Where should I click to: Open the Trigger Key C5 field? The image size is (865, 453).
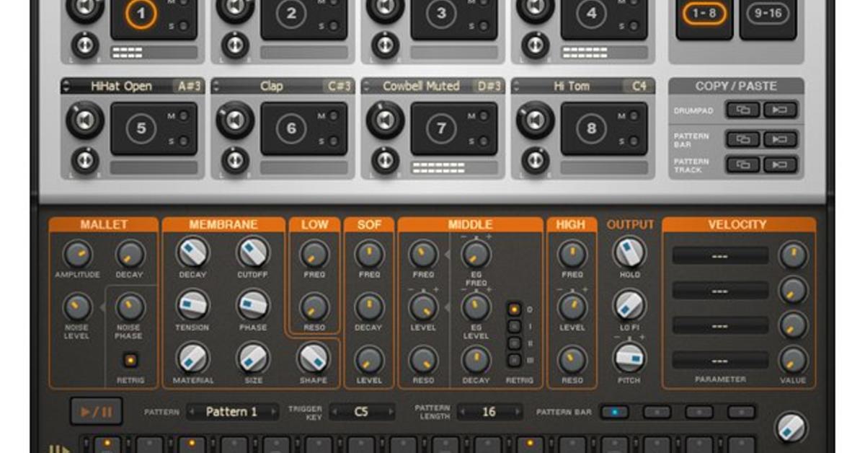click(x=362, y=412)
